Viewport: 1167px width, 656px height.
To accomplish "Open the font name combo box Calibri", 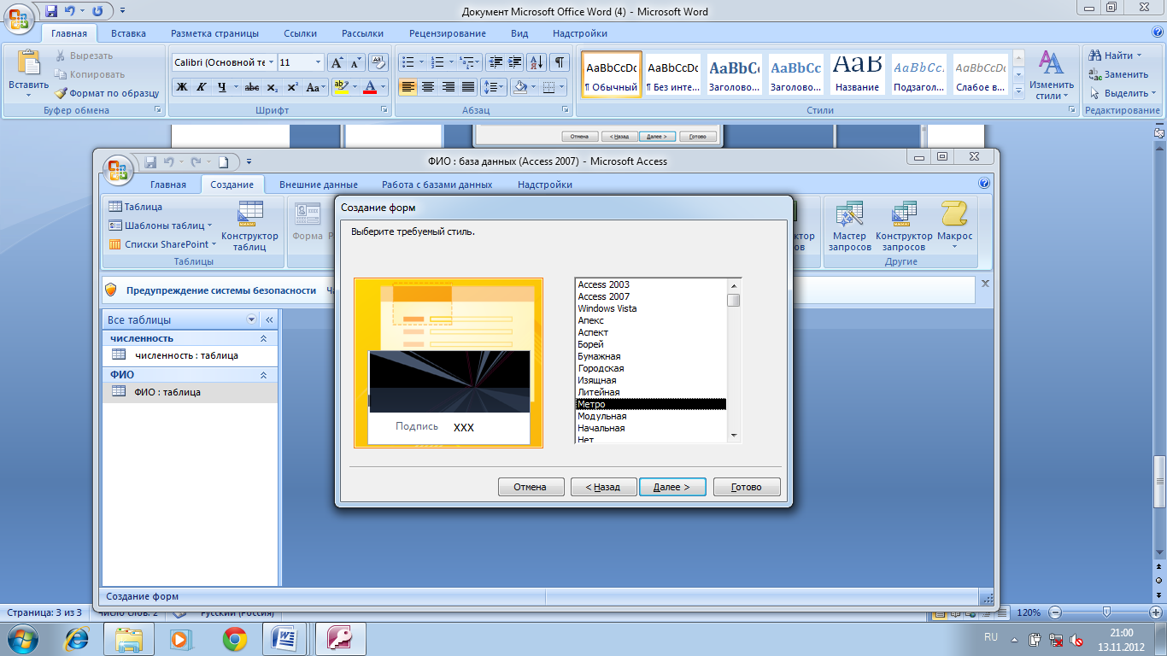I will [224, 62].
